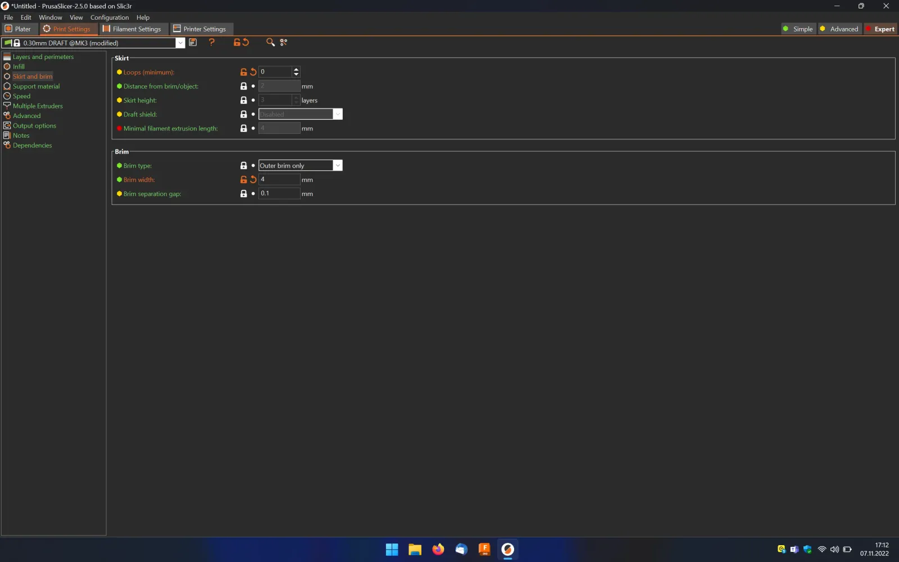Open the help question mark icon
The width and height of the screenshot is (899, 562).
point(212,42)
